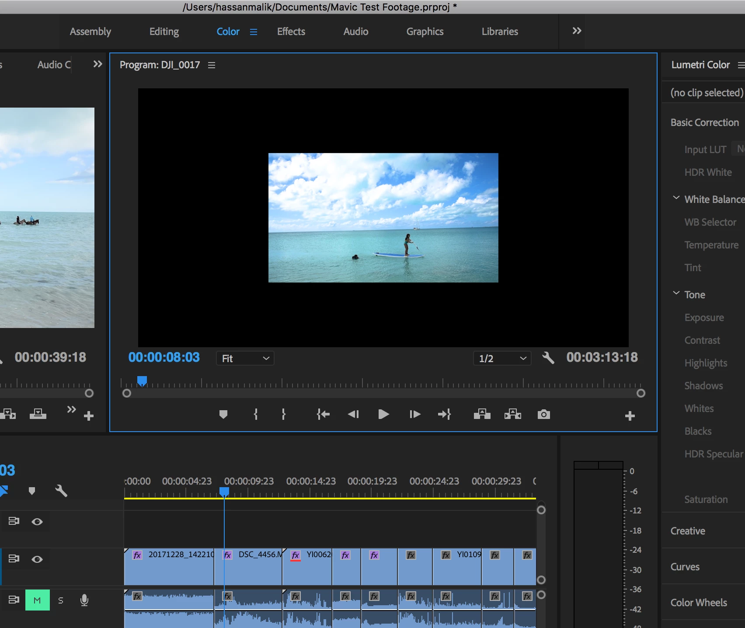Click the Add Marker icon in Program monitor
Screen dimensions: 745x628
(x=223, y=414)
